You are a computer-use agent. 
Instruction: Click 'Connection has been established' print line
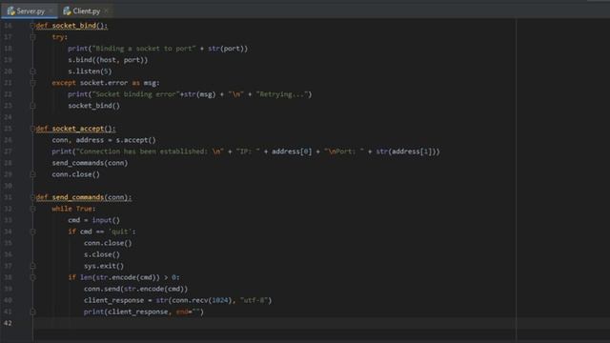point(246,151)
